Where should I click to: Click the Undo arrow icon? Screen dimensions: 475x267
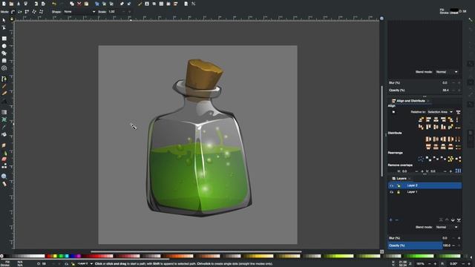coord(54,4)
